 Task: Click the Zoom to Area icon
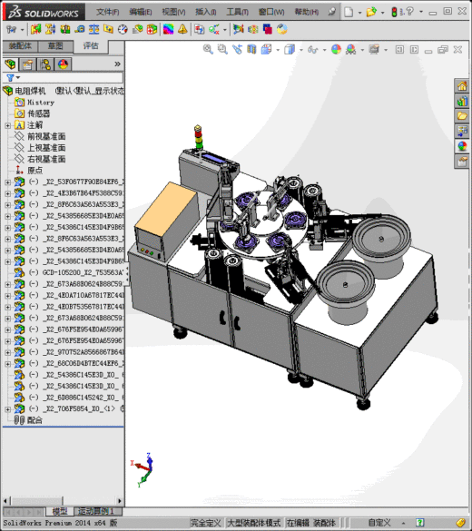222,49
